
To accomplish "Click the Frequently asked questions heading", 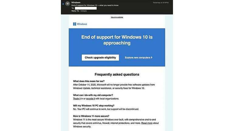I will click(x=117, y=74).
